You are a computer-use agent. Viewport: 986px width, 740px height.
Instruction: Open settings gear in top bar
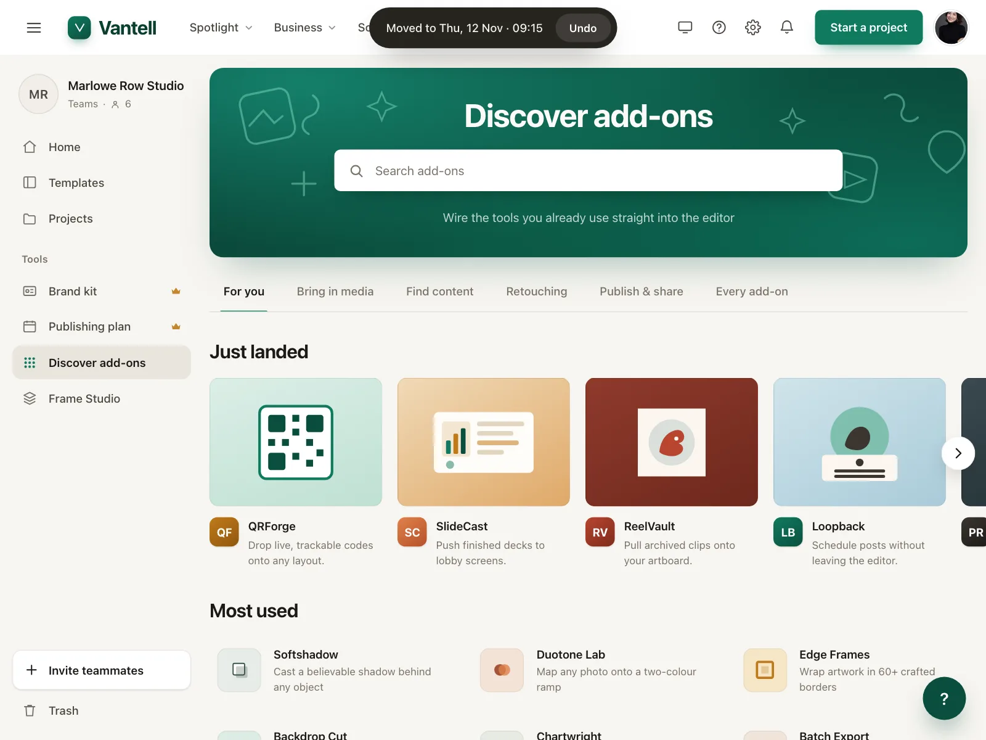coord(753,27)
